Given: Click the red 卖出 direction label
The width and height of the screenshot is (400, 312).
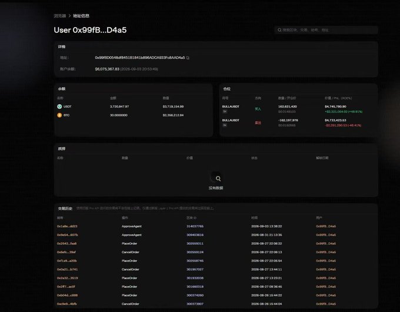Looking at the screenshot, I should (x=258, y=123).
